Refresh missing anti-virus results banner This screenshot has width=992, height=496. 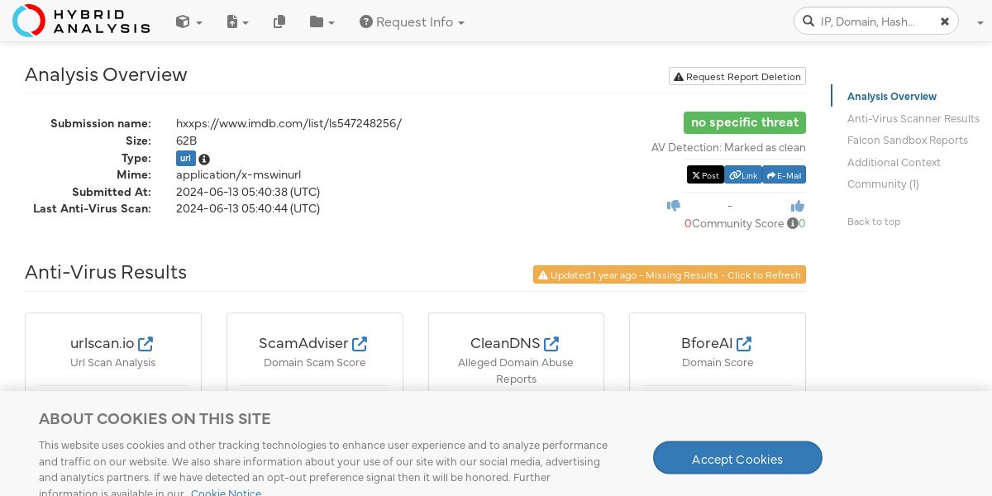coord(670,274)
